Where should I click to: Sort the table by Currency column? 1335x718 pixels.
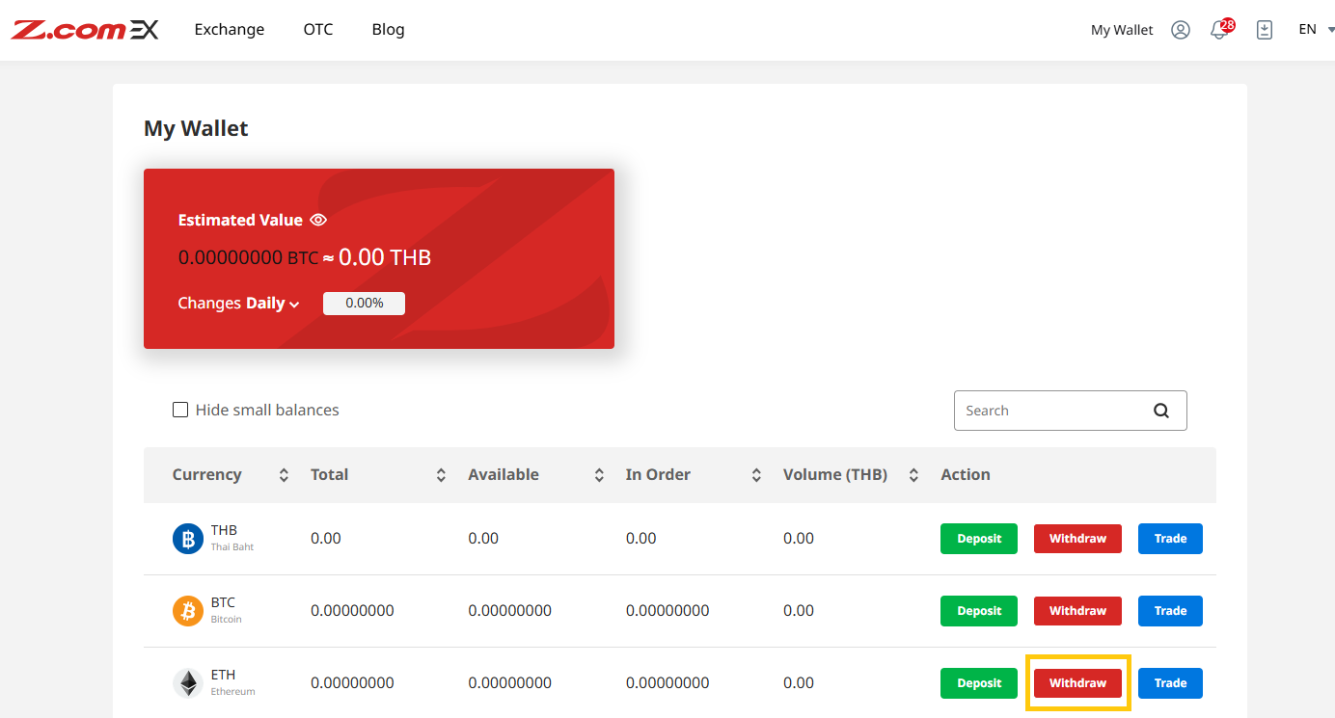284,475
